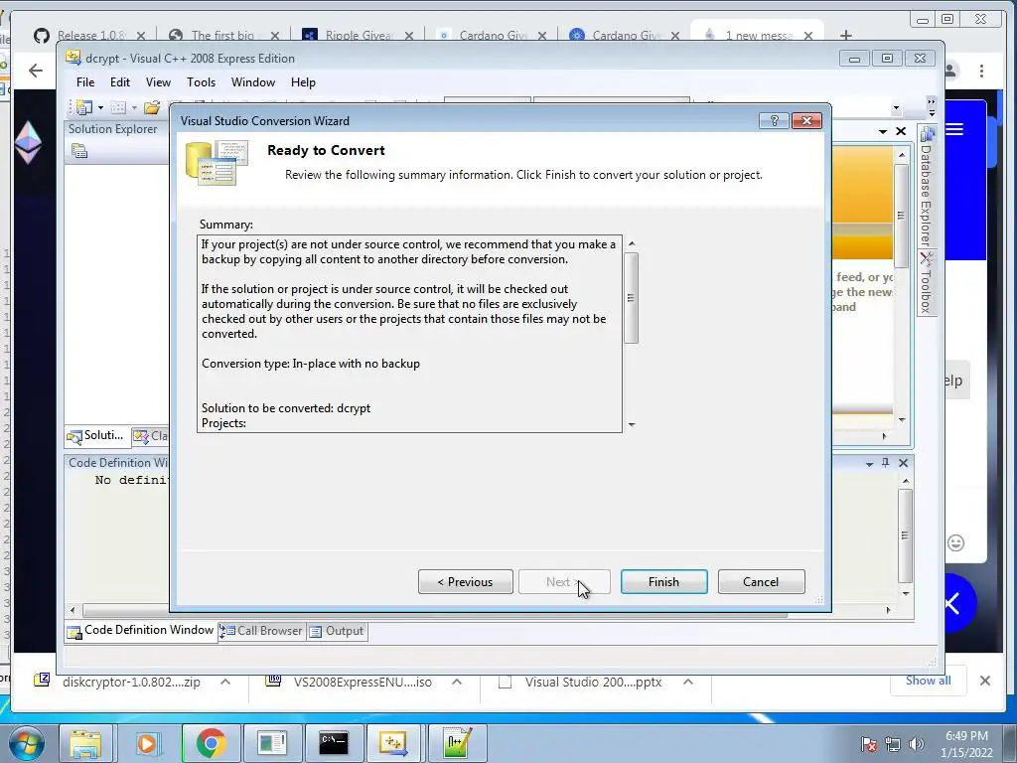Close the Code Definition Window panel

[x=904, y=463]
